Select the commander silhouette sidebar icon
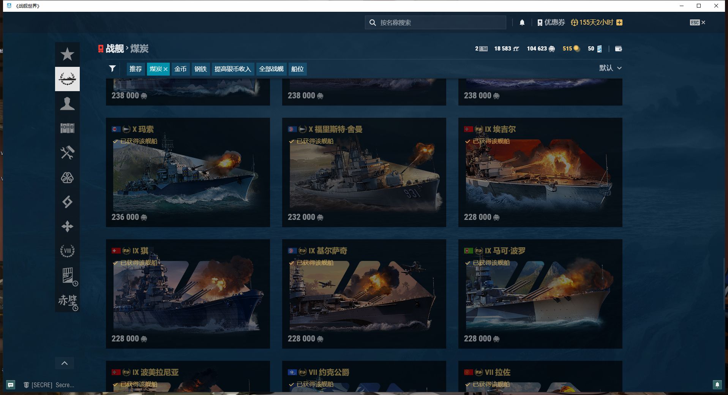728x395 pixels. point(67,103)
